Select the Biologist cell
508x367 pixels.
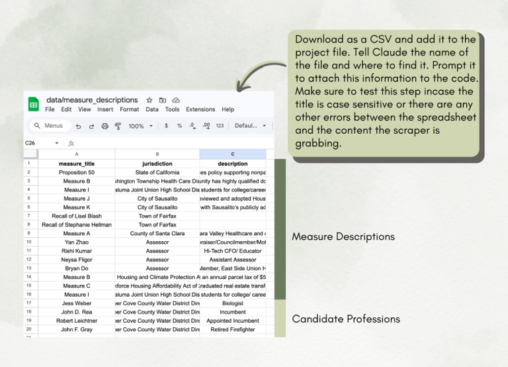tap(233, 303)
